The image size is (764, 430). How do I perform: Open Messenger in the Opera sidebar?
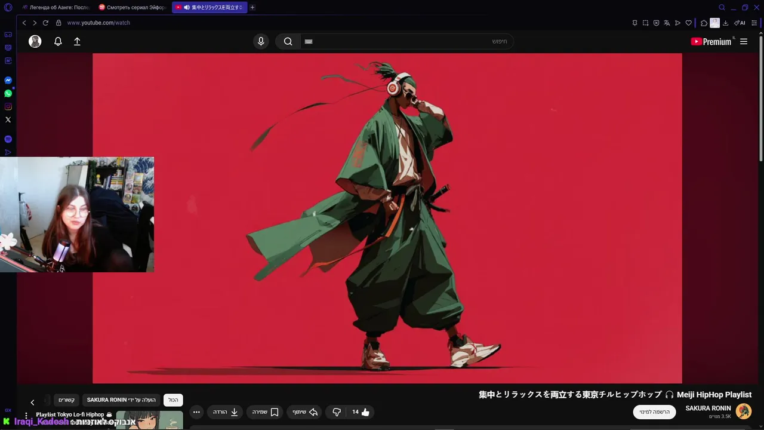coord(8,80)
